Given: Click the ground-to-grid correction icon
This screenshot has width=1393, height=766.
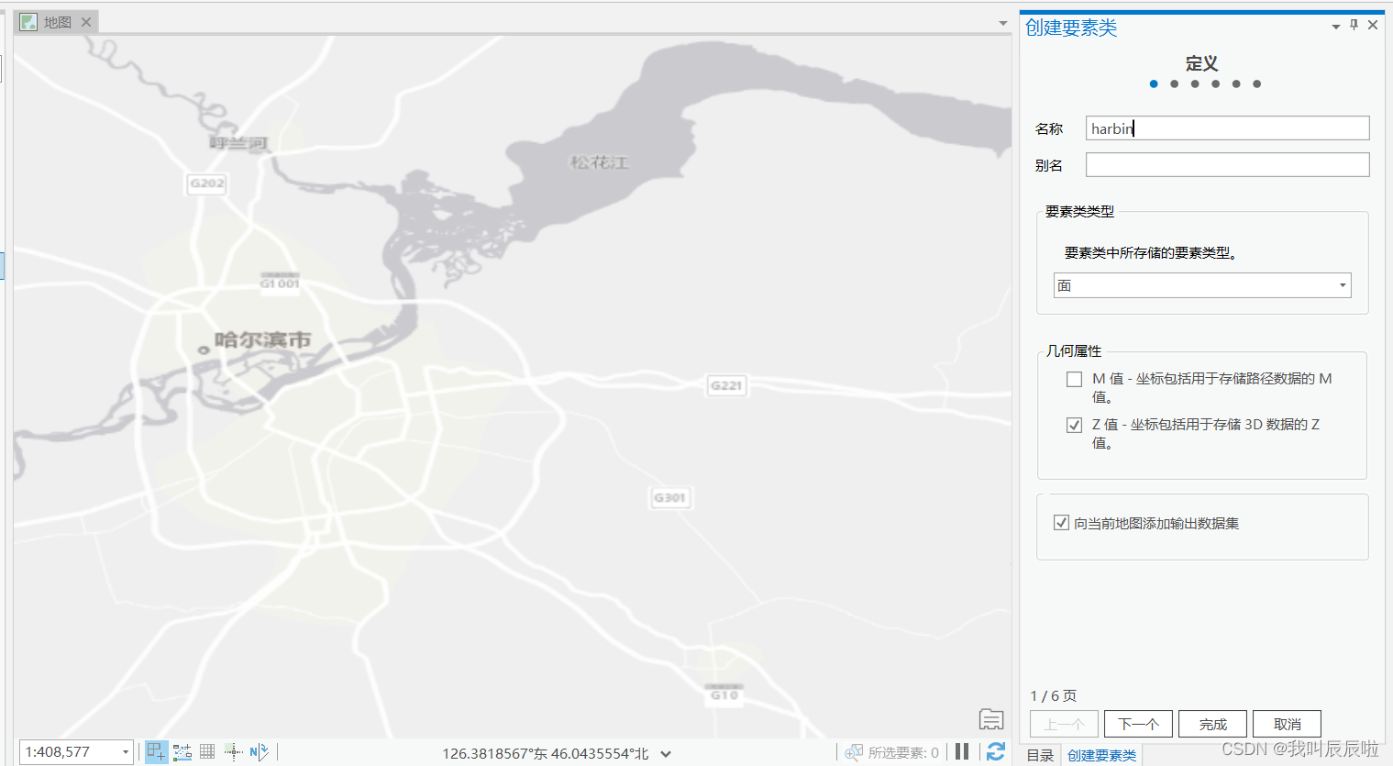Looking at the screenshot, I should point(234,752).
